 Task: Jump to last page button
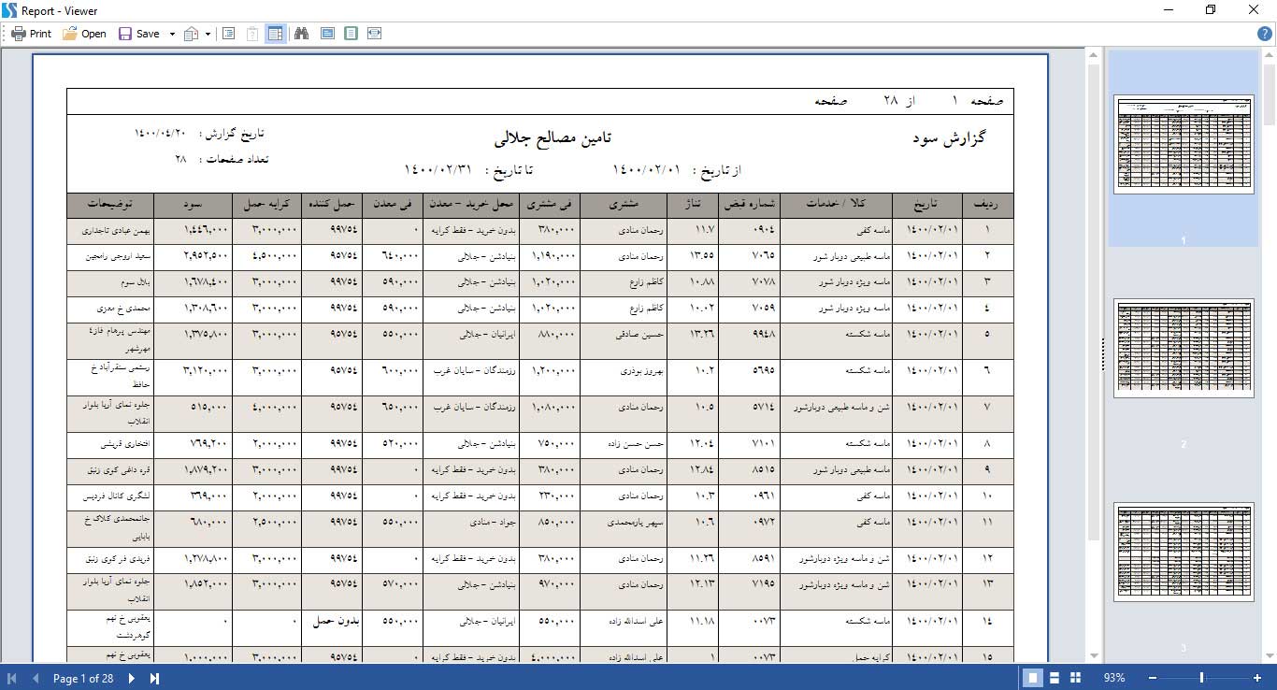pos(154,678)
